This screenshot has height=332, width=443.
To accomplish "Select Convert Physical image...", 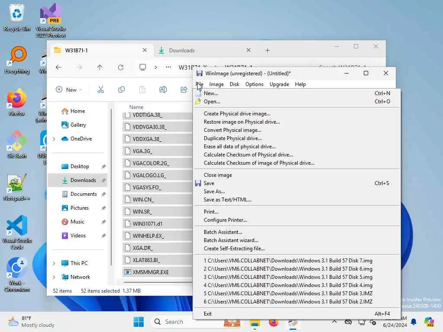I will click(x=297, y=130).
